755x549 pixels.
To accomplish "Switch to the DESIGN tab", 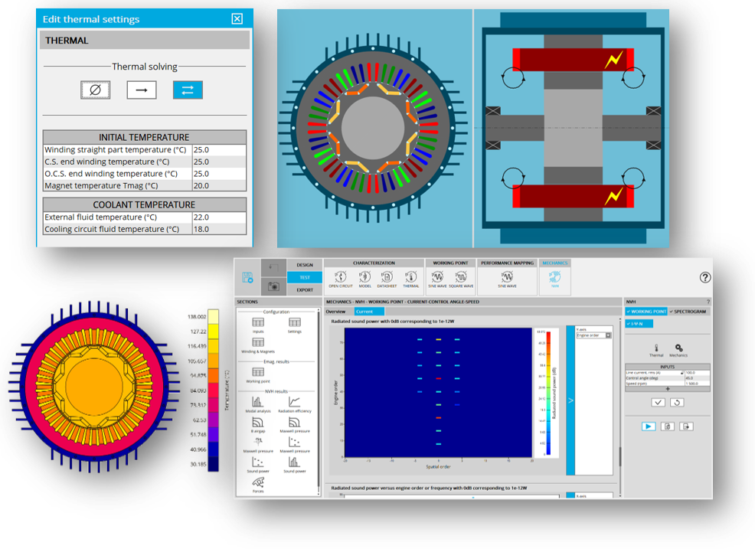I will pyautogui.click(x=305, y=265).
